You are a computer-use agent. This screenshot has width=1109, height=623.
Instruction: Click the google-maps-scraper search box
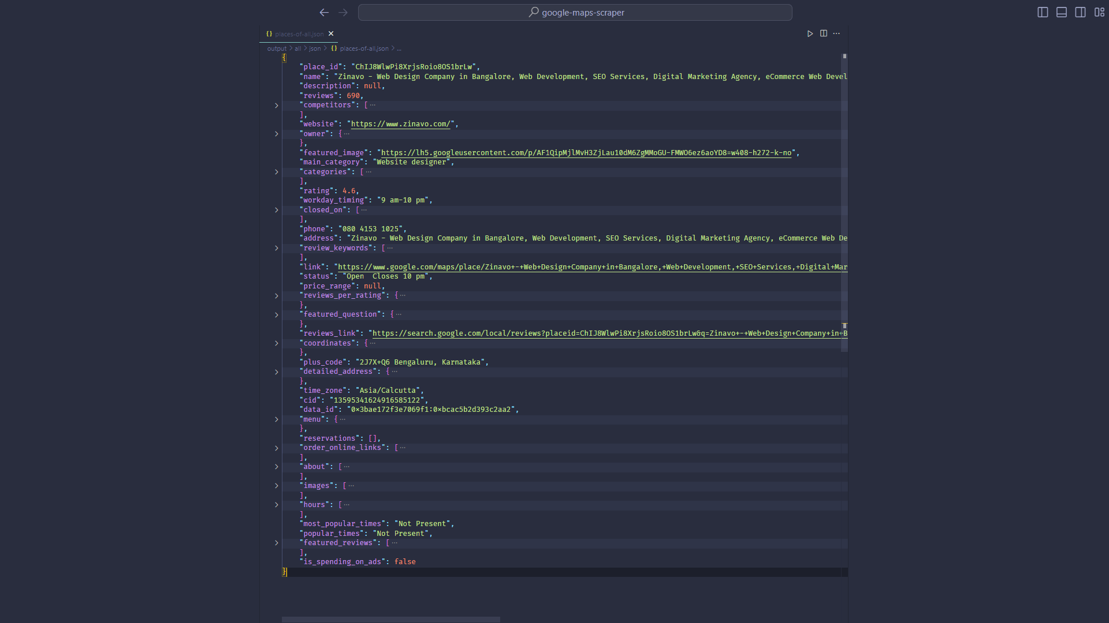pyautogui.click(x=575, y=12)
